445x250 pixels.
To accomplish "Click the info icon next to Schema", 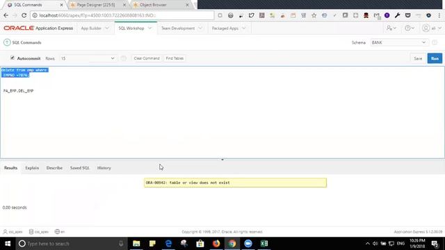I will tap(435, 42).
